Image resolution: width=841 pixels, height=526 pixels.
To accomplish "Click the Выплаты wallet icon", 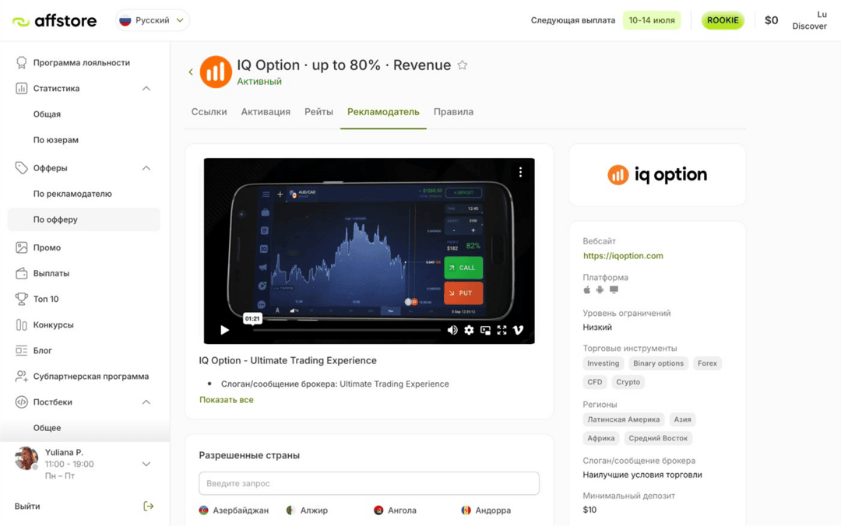I will click(22, 273).
